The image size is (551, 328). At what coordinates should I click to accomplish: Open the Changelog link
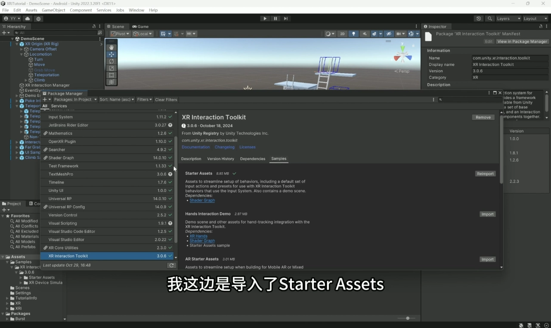225,147
